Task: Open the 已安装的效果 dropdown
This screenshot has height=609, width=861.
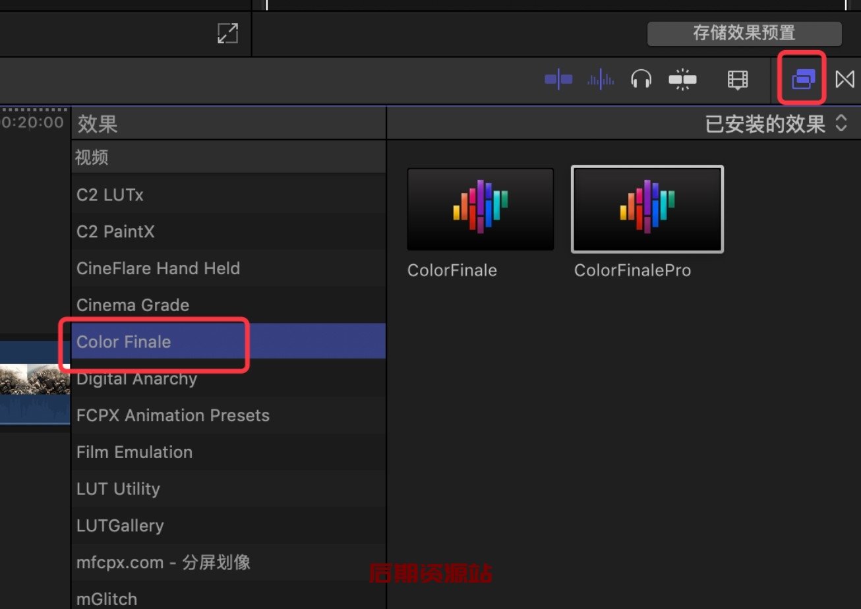Action: pyautogui.click(x=776, y=124)
